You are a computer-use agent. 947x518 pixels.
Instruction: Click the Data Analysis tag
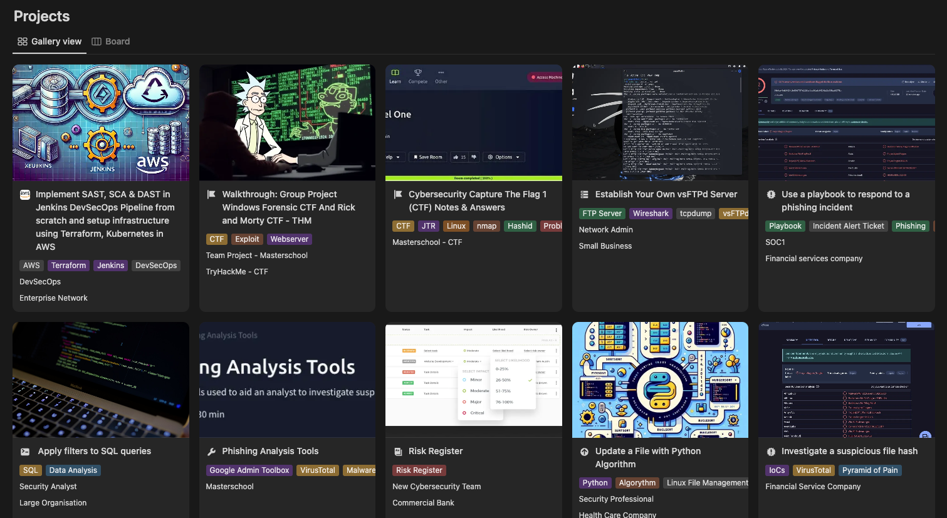(x=73, y=470)
